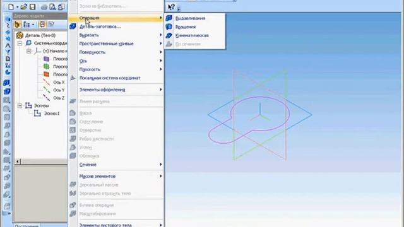Collapse the (т) Начало координат tree node
The height and width of the screenshot is (227, 404).
(x=29, y=51)
